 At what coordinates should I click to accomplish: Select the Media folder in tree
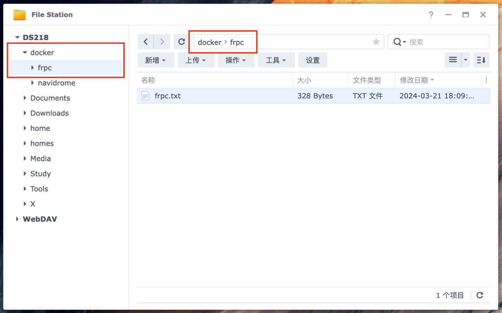[40, 158]
